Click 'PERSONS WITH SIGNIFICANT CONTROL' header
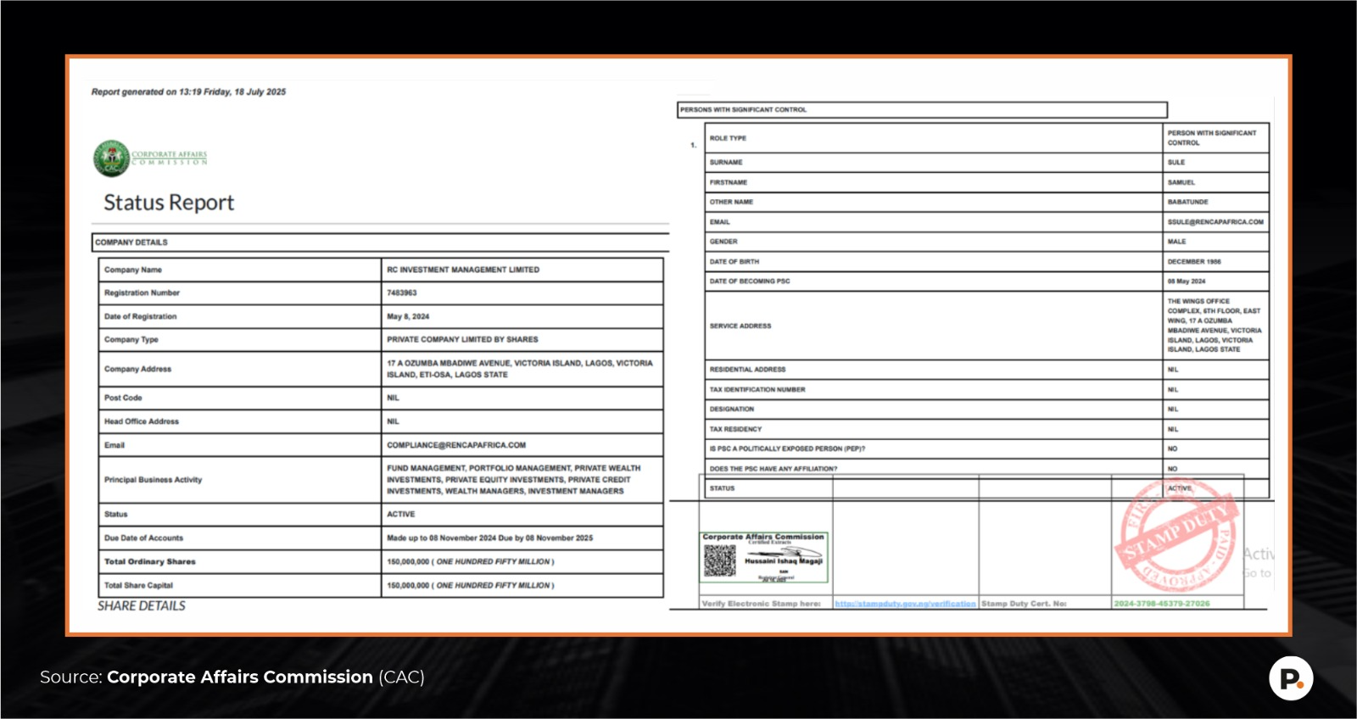1357x719 pixels. [743, 109]
